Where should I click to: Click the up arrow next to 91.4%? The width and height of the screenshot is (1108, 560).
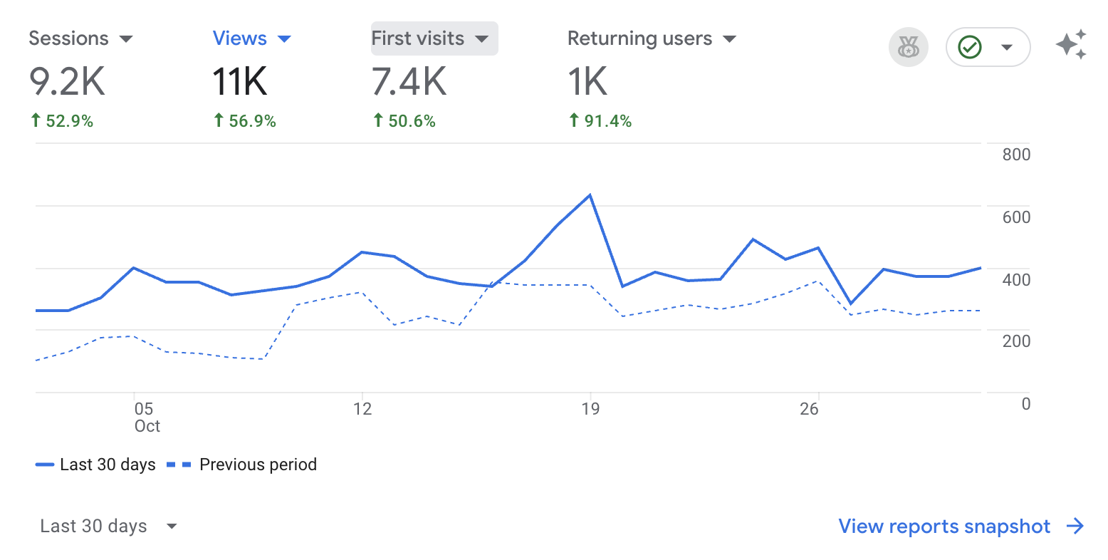coord(574,121)
